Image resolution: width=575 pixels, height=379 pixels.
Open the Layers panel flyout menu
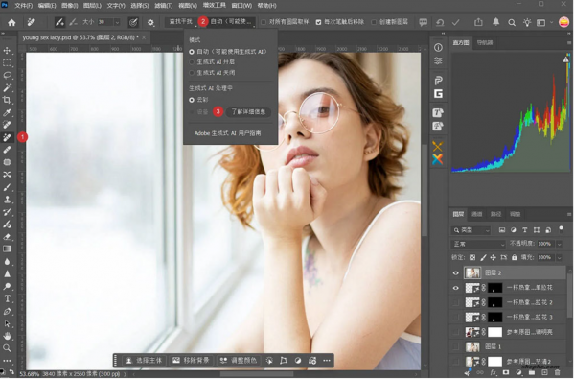[569, 215]
